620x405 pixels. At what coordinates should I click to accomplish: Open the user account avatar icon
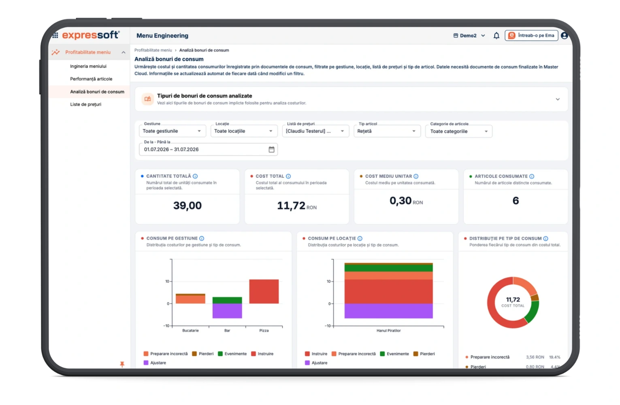[x=565, y=36]
